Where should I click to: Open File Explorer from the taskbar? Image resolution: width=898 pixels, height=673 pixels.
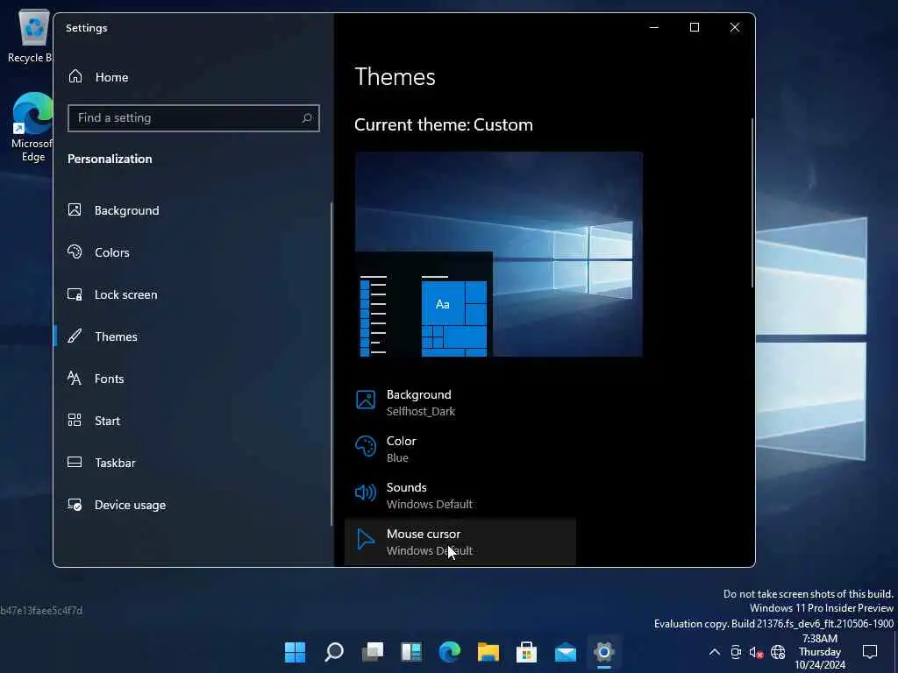(x=488, y=652)
